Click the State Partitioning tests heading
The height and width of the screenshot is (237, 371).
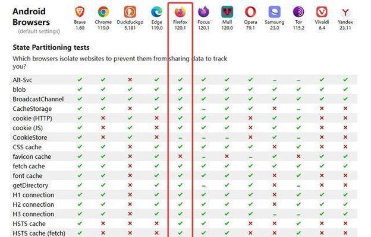[x=51, y=47]
